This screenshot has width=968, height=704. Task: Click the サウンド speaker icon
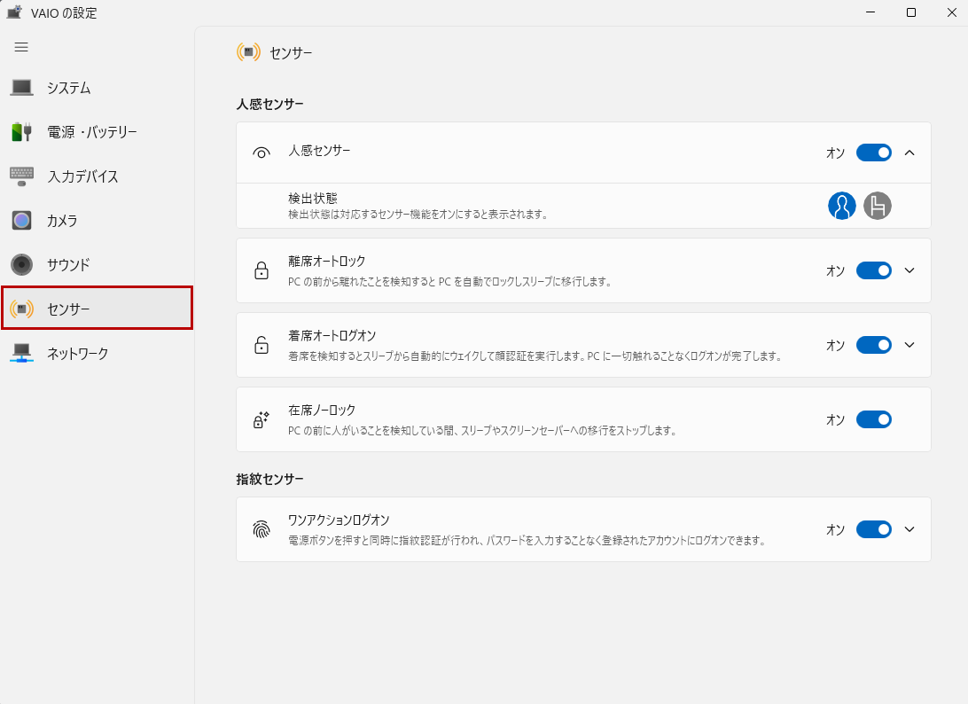(22, 265)
